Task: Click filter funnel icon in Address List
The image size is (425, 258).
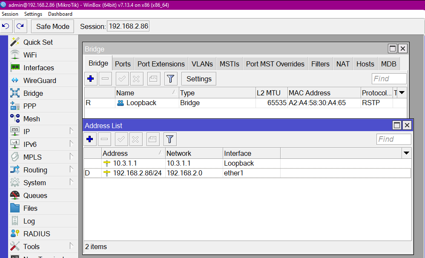Action: (x=170, y=139)
